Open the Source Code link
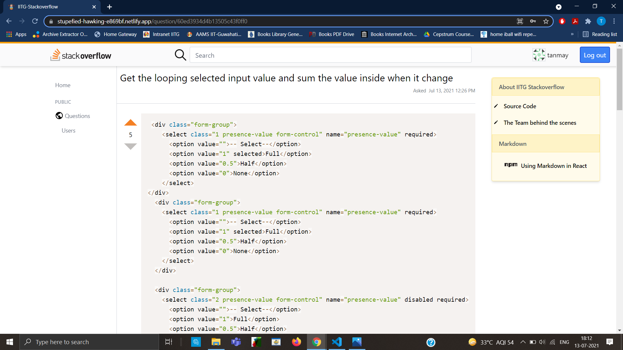The width and height of the screenshot is (623, 350). click(x=519, y=106)
